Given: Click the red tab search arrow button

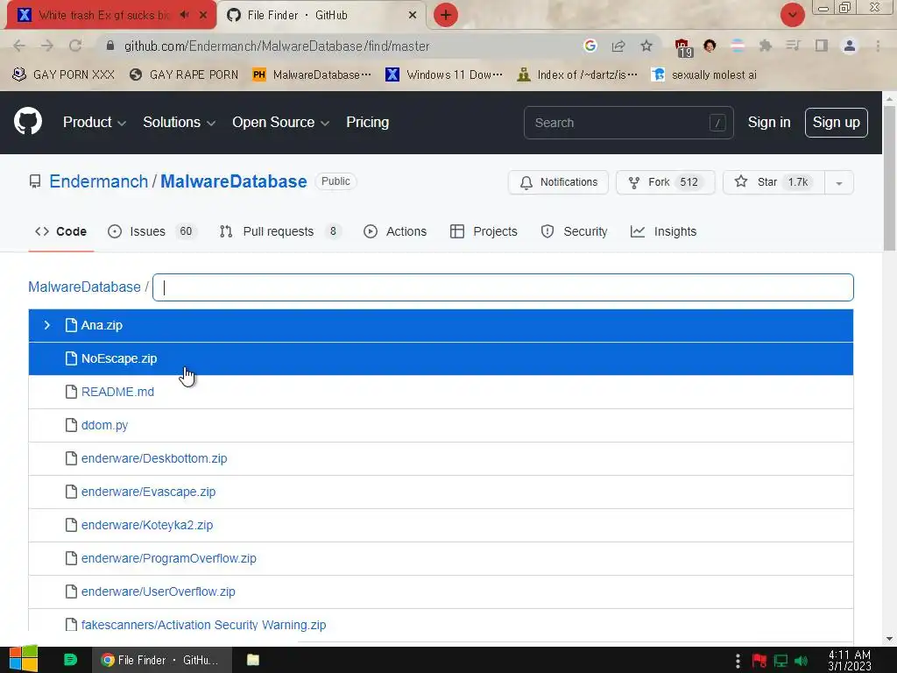Looking at the screenshot, I should [792, 15].
